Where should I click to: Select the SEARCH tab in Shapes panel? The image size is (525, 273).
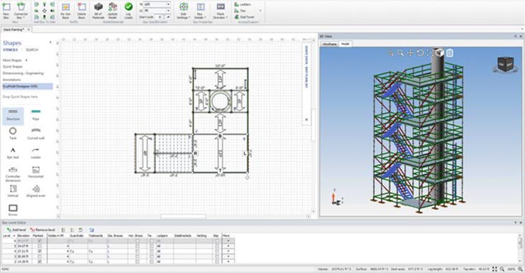click(32, 50)
